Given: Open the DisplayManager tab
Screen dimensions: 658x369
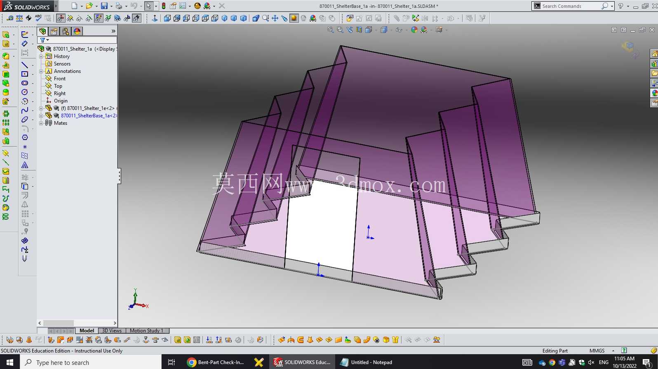Looking at the screenshot, I should 77,31.
